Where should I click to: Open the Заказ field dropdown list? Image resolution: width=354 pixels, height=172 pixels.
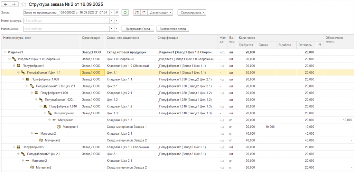(112, 13)
